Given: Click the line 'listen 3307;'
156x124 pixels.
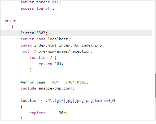Looking at the screenshot, I should [x=34, y=33].
